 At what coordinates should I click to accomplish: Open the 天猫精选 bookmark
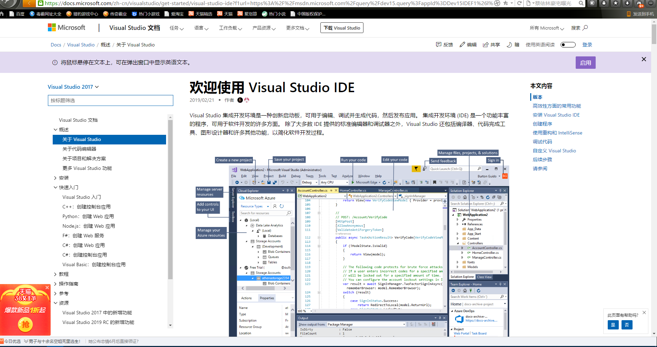[x=200, y=14]
